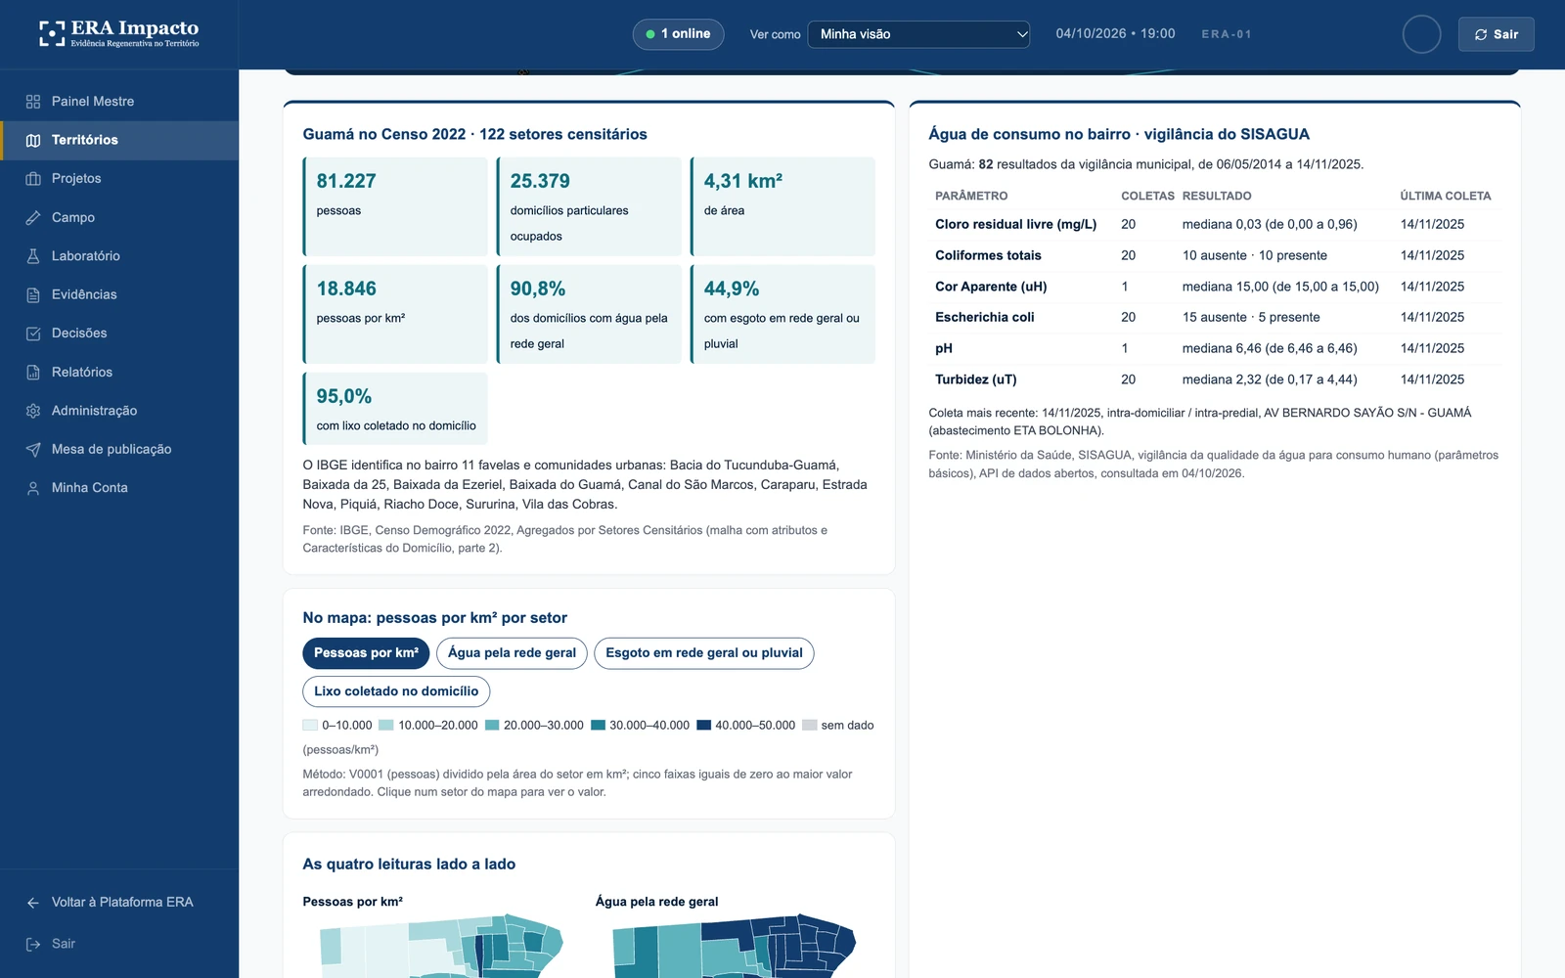Click the Cloro residual livre (mg/L) row
The image size is (1565, 978).
point(1215,224)
